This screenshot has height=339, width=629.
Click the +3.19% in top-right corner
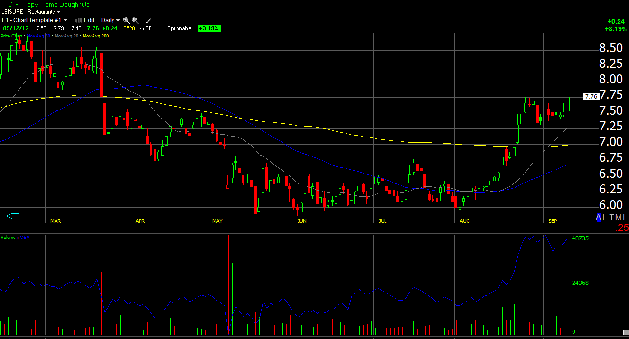coord(615,29)
